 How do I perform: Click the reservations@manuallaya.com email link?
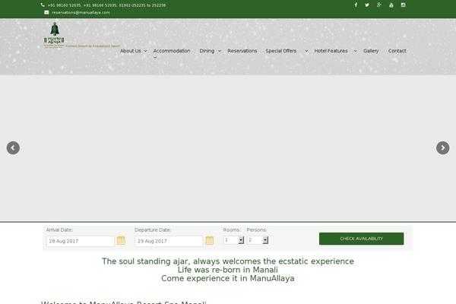pyautogui.click(x=81, y=12)
